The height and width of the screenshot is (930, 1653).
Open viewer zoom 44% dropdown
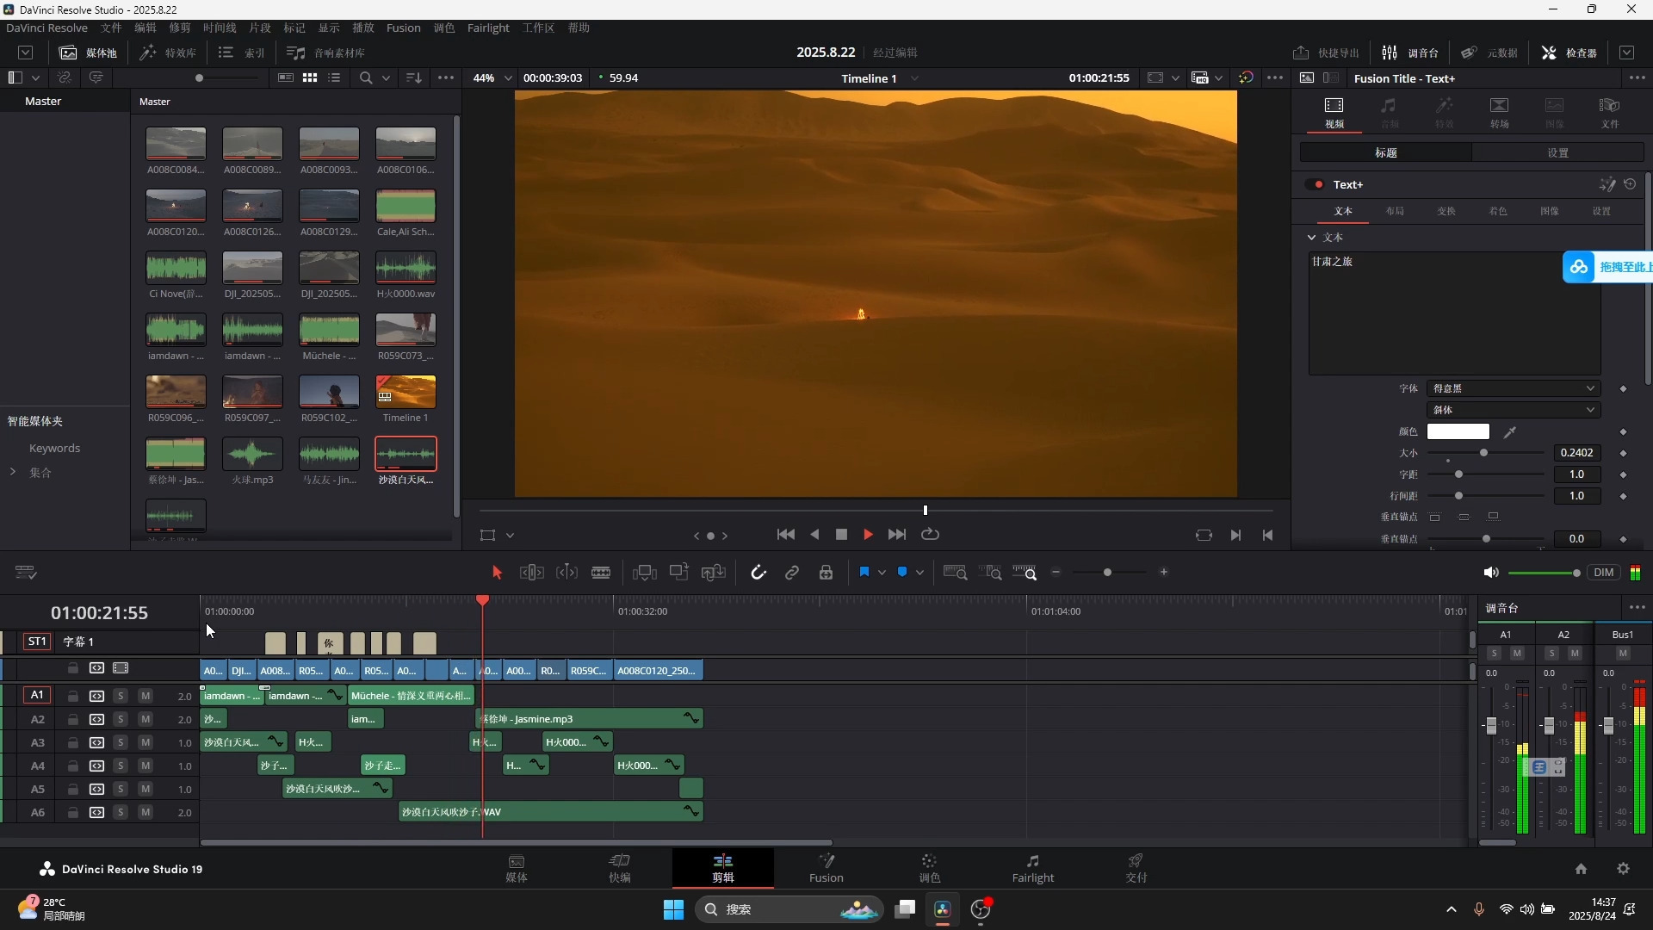[x=492, y=77]
